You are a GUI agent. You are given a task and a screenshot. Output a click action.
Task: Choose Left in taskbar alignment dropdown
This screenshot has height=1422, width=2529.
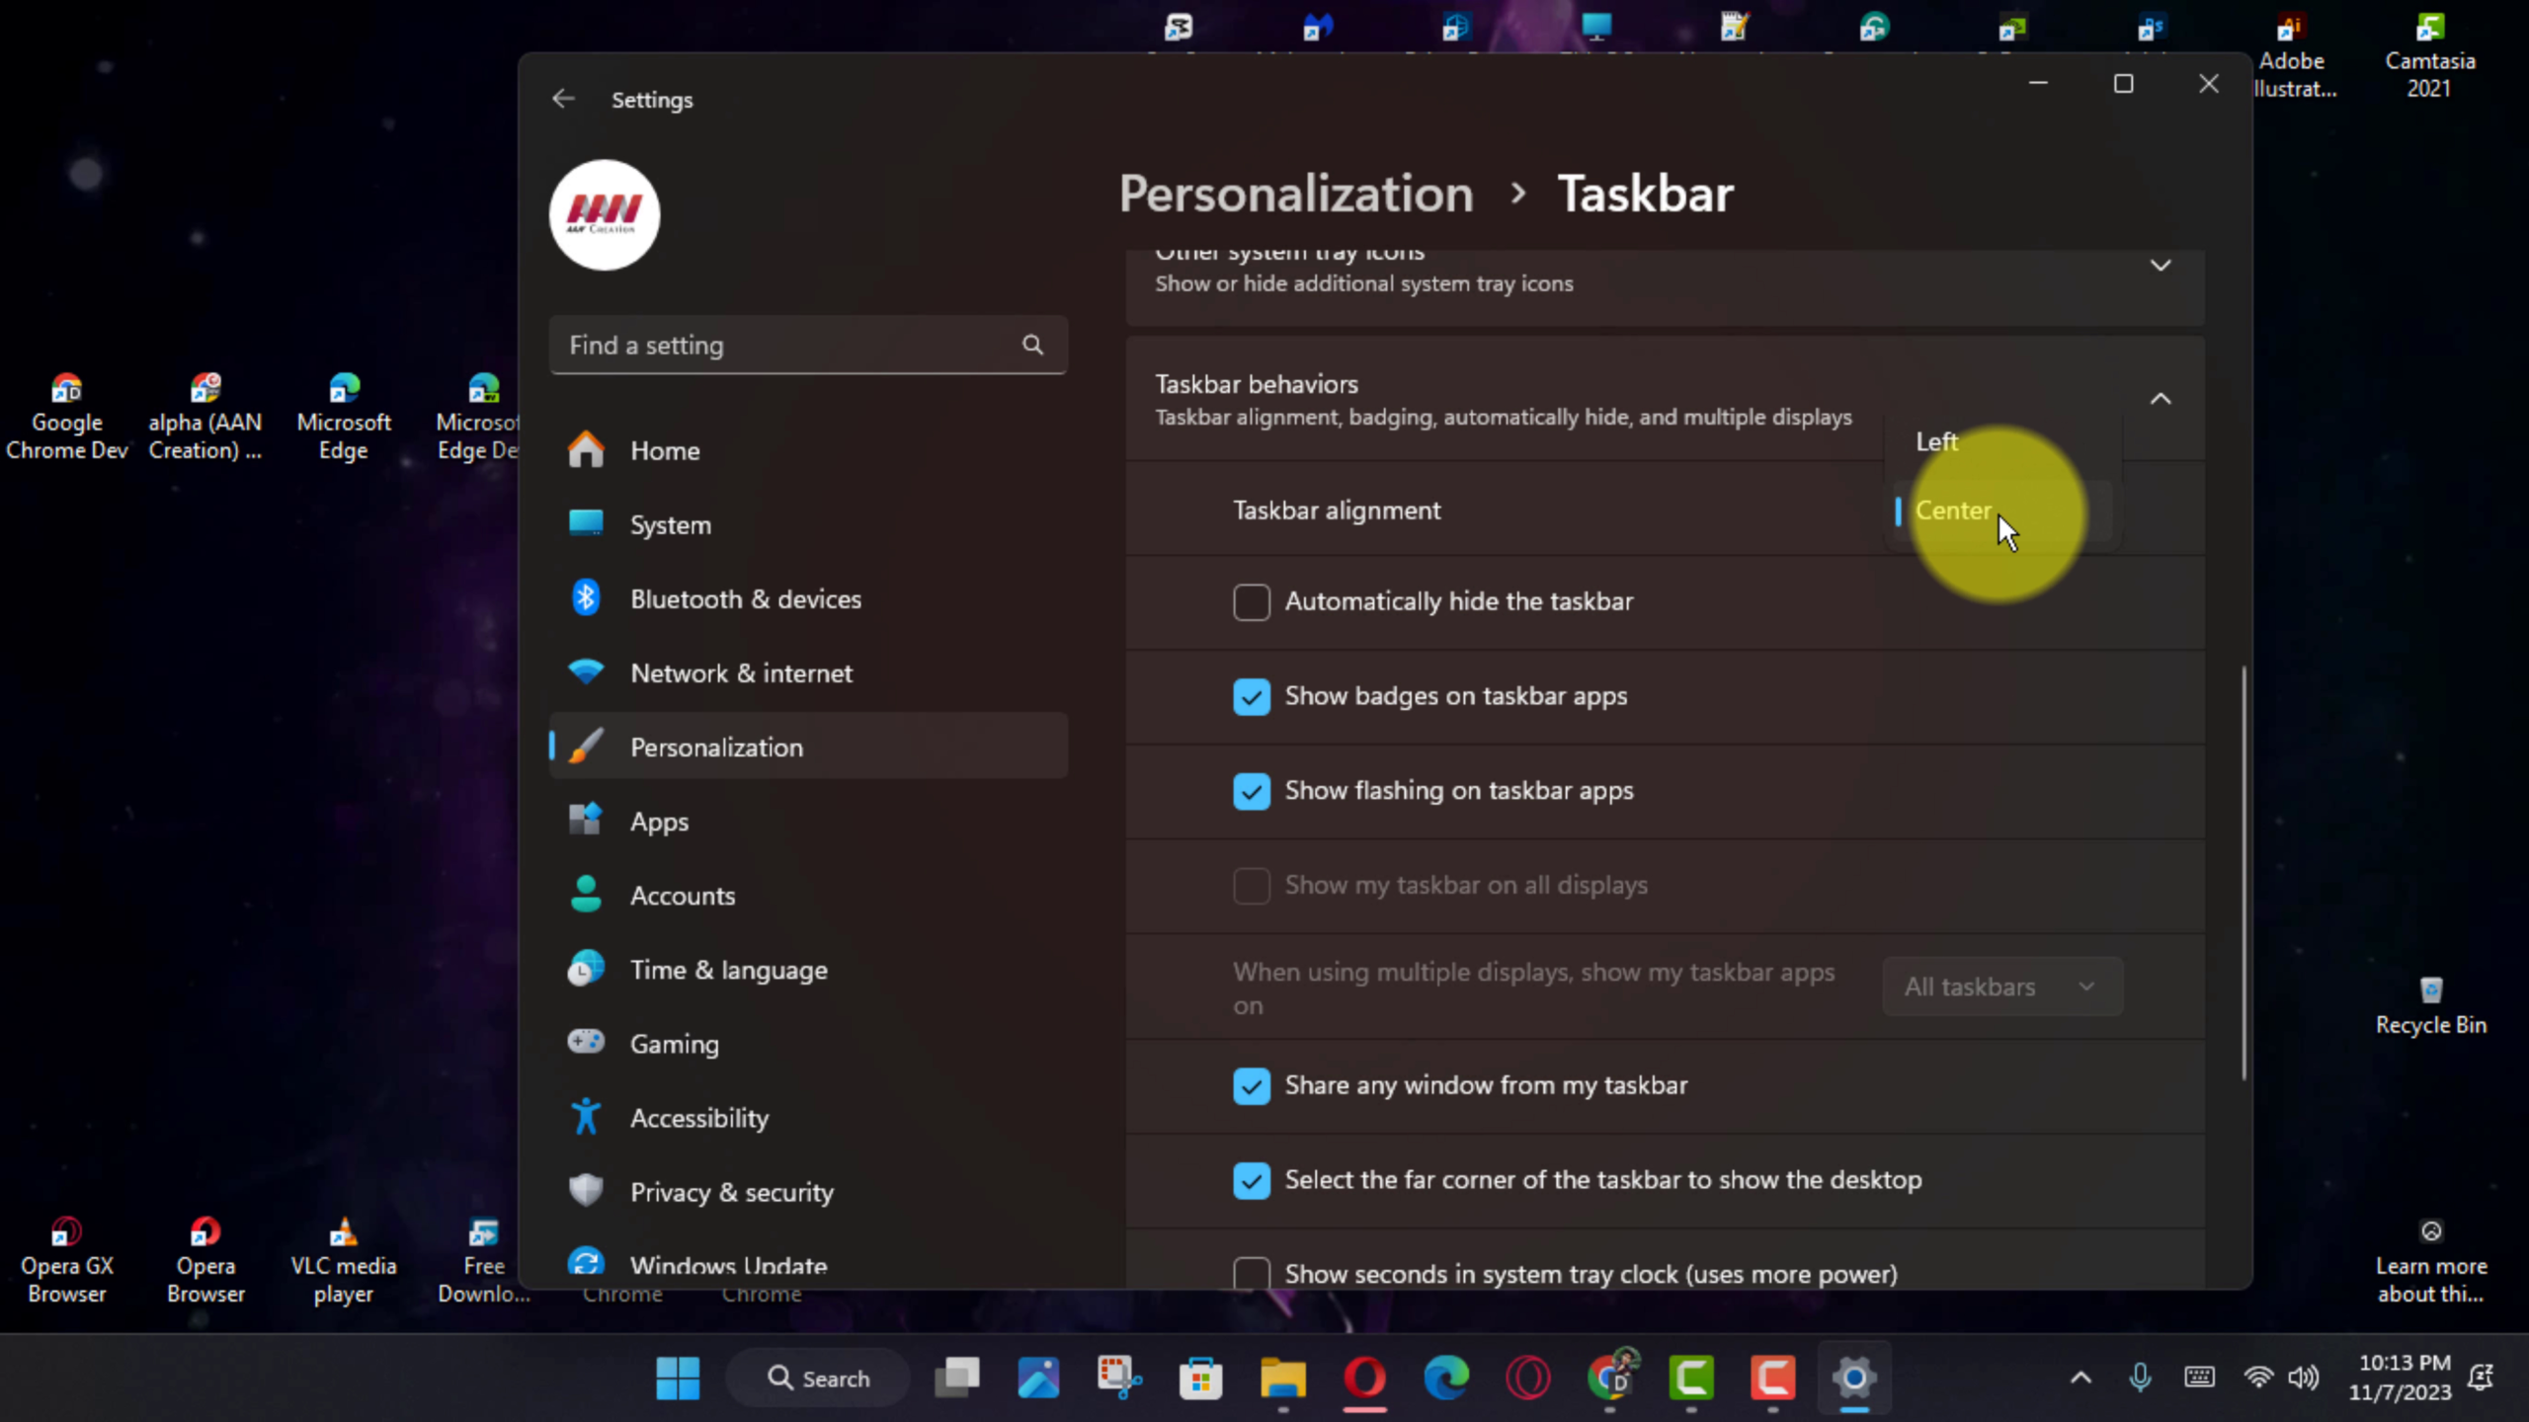click(1936, 441)
